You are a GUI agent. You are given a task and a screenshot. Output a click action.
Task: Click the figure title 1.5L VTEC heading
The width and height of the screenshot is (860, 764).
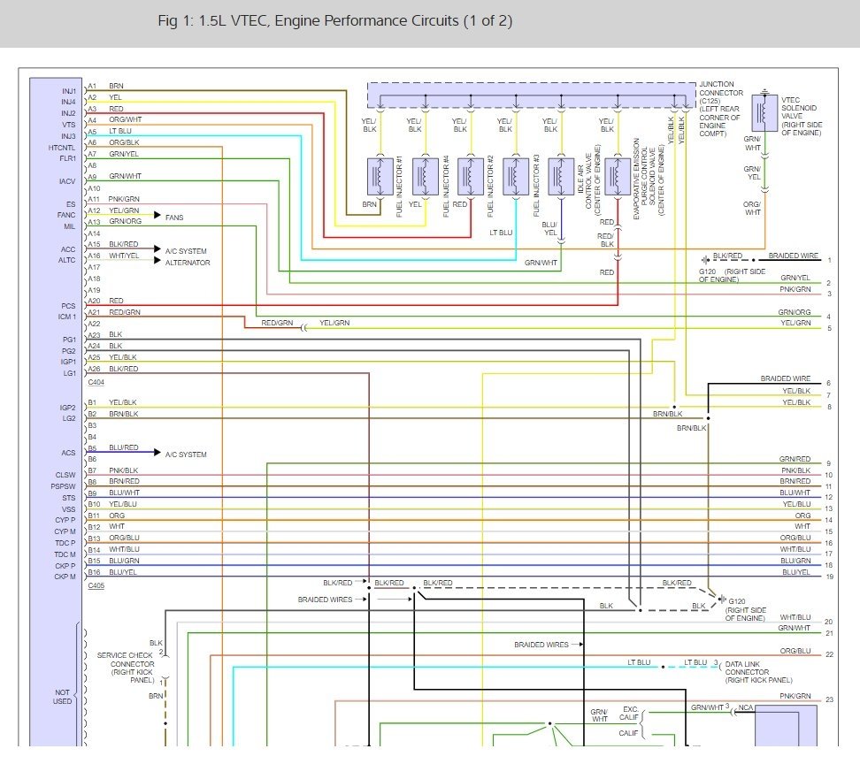[334, 21]
